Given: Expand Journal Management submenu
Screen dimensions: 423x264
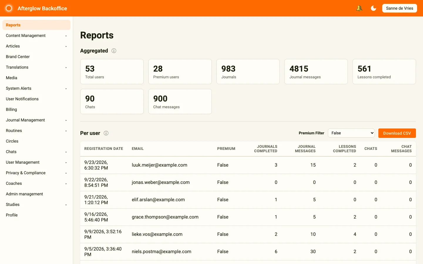Looking at the screenshot, I should (x=36, y=120).
